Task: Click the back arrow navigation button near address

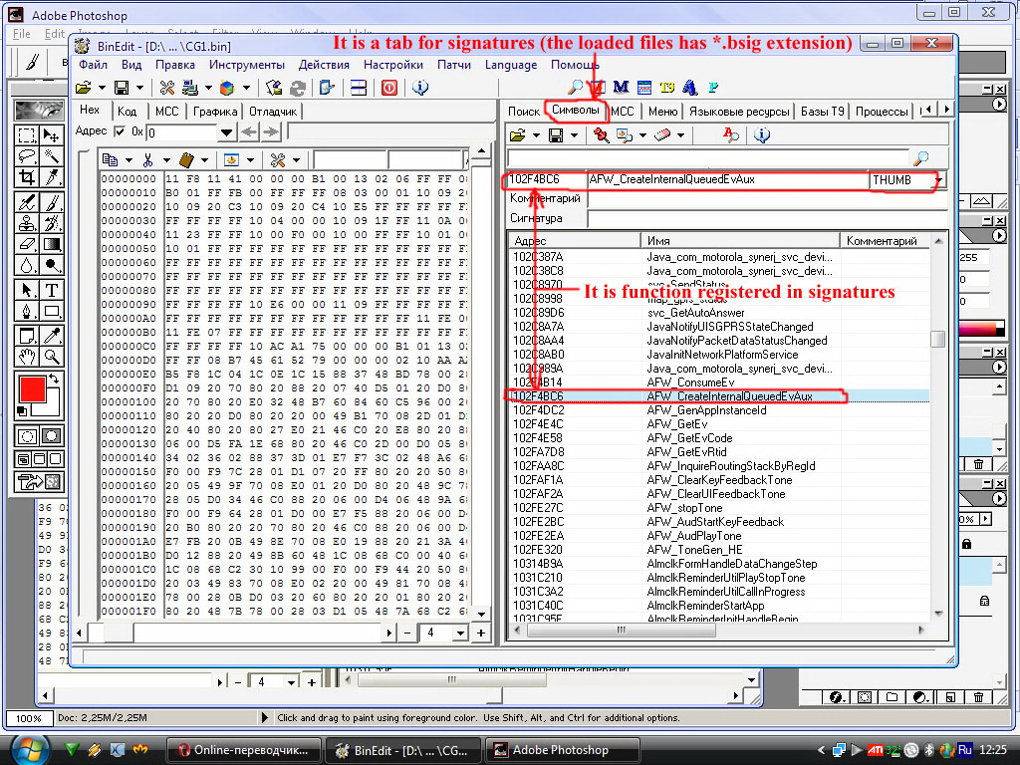Action: click(248, 132)
